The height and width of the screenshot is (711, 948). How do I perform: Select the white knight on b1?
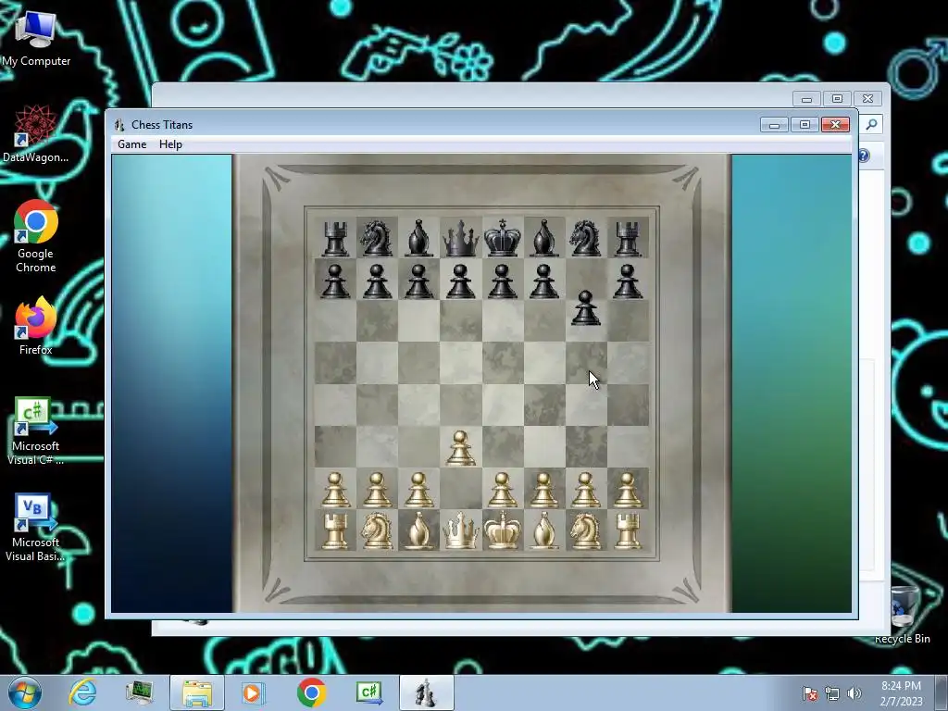point(378,530)
